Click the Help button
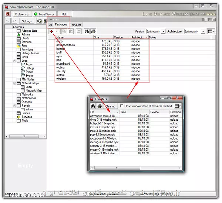Screen dimensions: 222x203 [x=64, y=14]
